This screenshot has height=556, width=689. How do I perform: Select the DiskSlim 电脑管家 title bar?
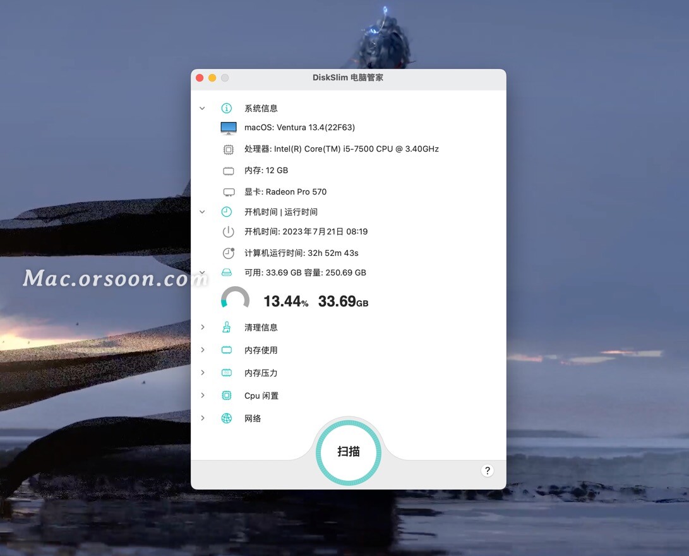348,77
